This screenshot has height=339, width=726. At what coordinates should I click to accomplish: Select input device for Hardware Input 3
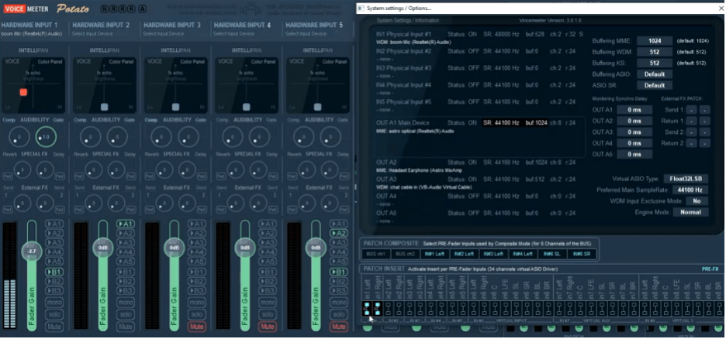164,34
